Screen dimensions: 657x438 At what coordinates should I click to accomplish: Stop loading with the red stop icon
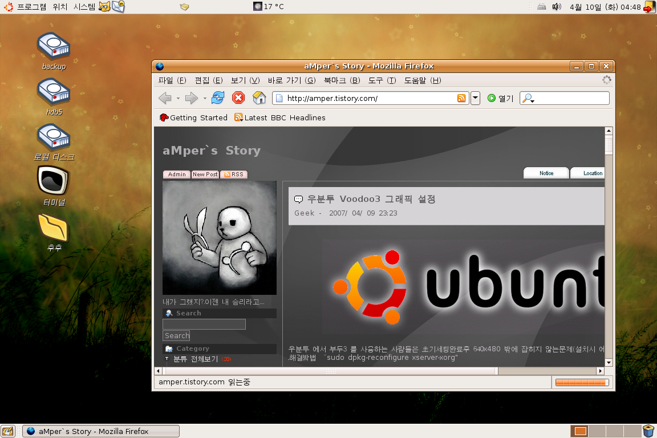pyautogui.click(x=238, y=98)
